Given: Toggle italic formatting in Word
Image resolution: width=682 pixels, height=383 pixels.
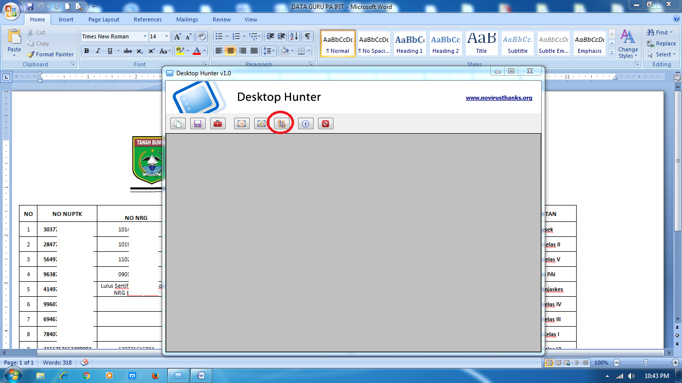Looking at the screenshot, I should [98, 51].
